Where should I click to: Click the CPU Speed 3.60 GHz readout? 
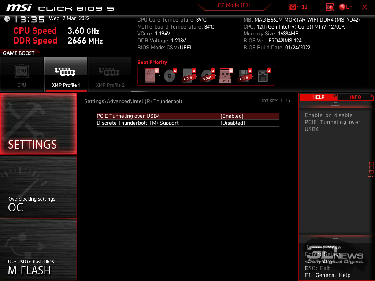[x=56, y=31]
